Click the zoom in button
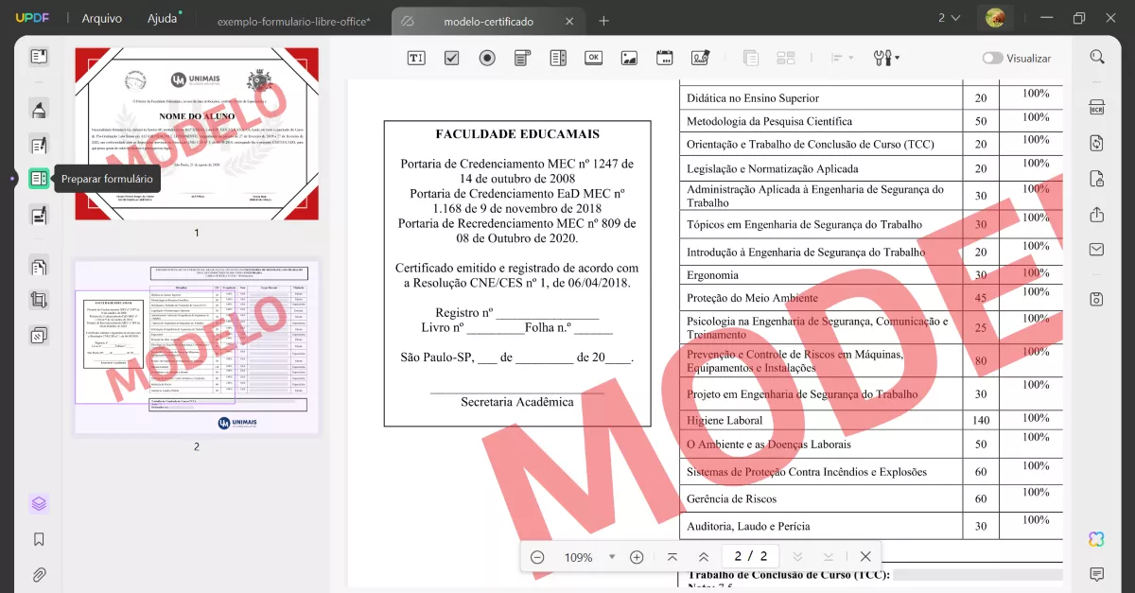This screenshot has height=593, width=1135. click(639, 556)
